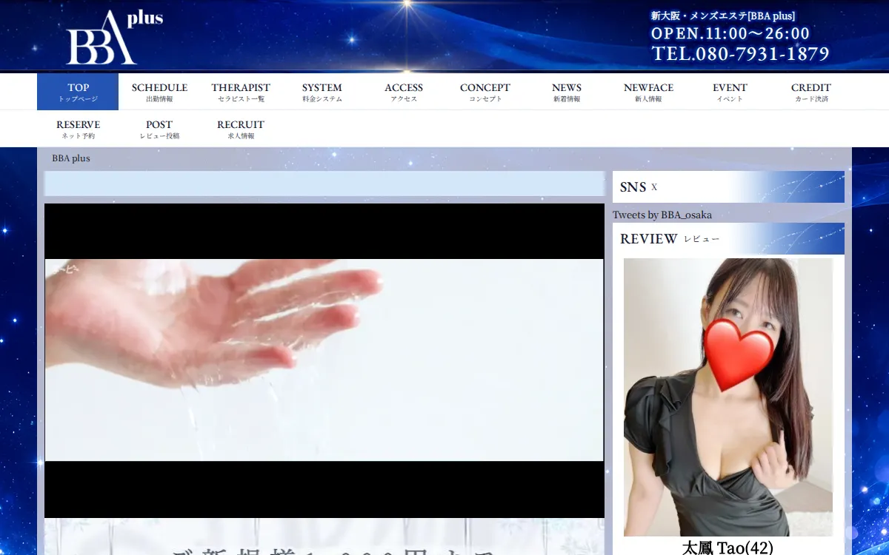Click the phone number 080-7931-1879
Image resolution: width=889 pixels, height=555 pixels.
tap(741, 54)
